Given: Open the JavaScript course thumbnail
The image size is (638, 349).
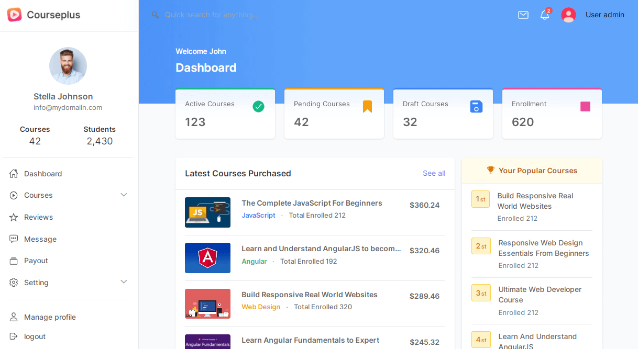Looking at the screenshot, I should pyautogui.click(x=207, y=212).
